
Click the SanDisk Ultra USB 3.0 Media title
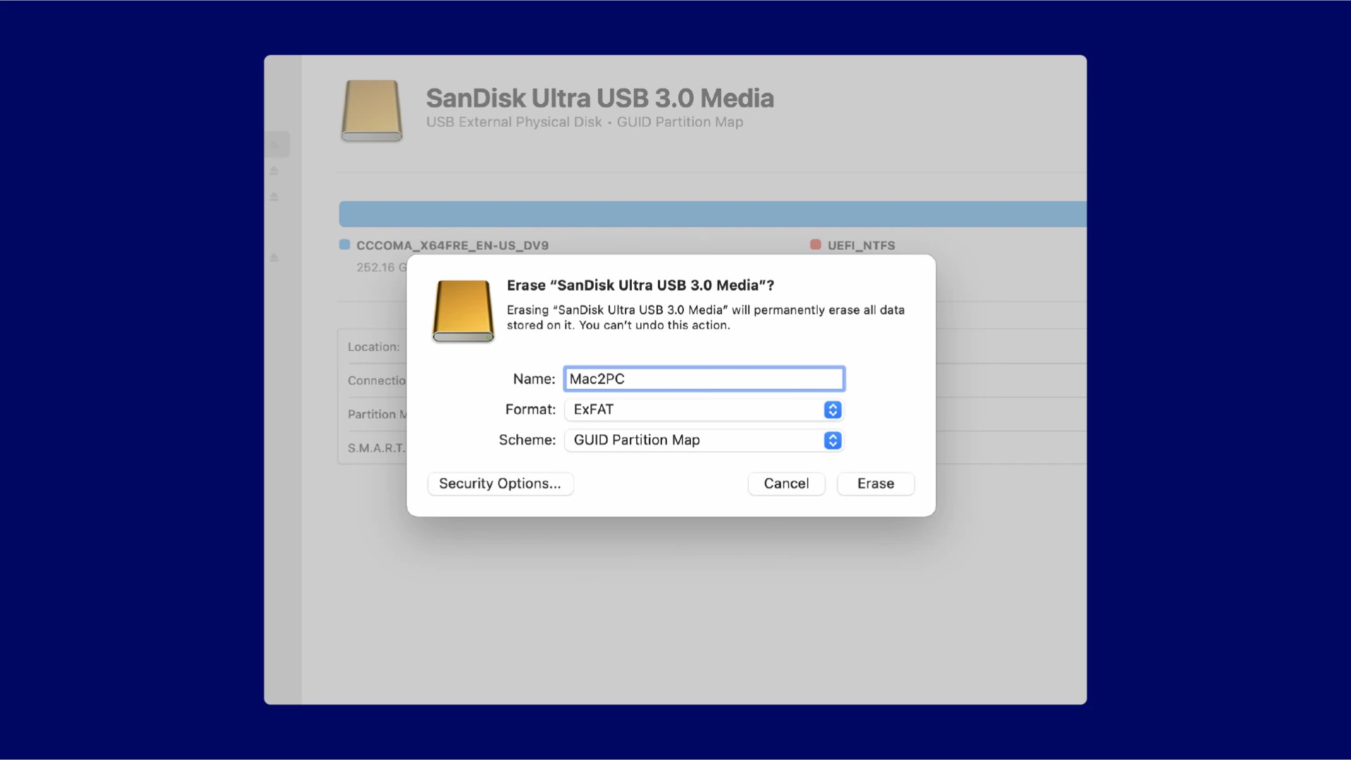tap(599, 98)
